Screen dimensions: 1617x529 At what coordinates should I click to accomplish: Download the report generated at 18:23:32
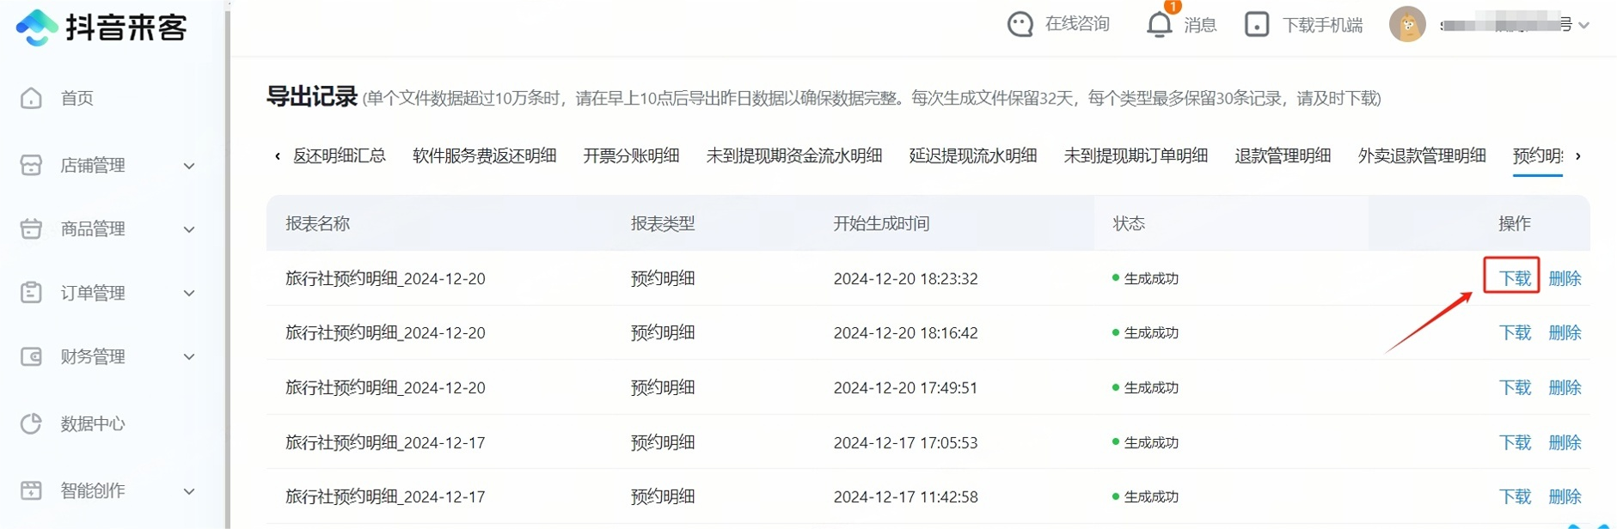click(x=1515, y=278)
